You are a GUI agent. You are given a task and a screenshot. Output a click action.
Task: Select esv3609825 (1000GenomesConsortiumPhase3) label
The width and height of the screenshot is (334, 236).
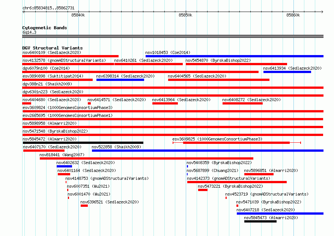point(218,139)
